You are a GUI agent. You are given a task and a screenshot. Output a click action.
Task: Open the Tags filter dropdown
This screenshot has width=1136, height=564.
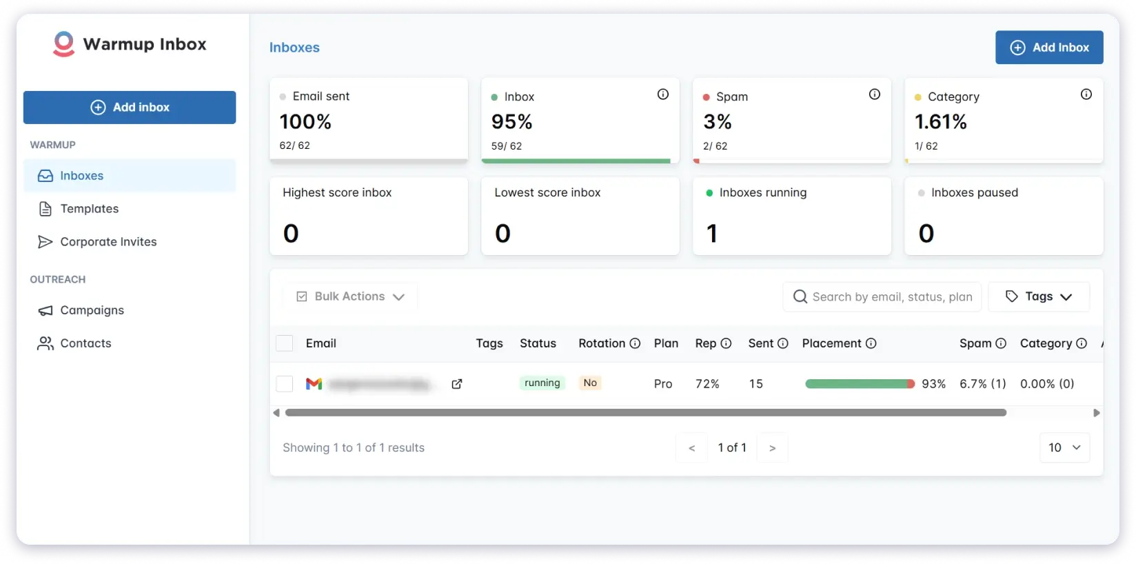tap(1038, 296)
